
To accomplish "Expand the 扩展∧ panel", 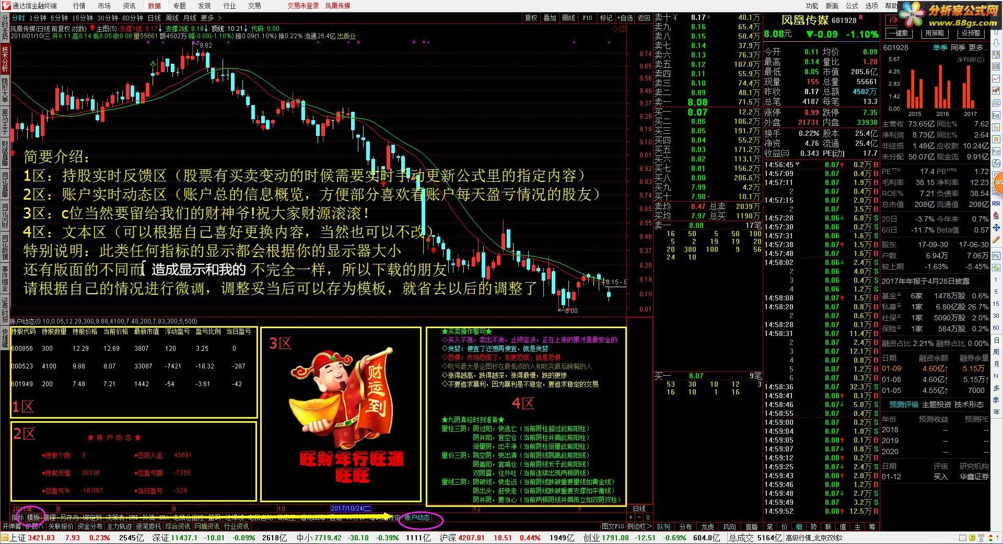I will pos(34,526).
